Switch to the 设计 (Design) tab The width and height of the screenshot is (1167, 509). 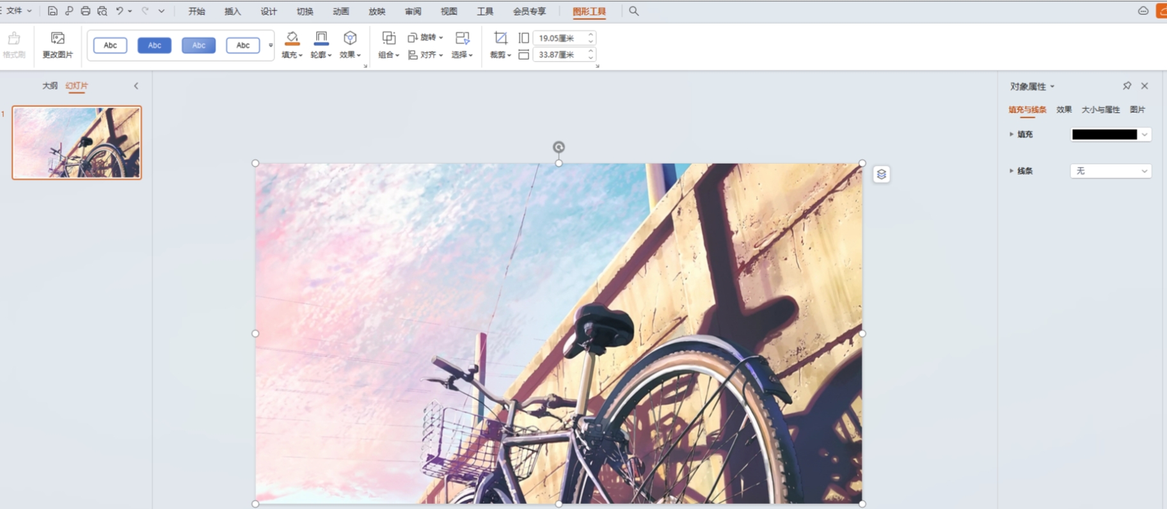[269, 11]
